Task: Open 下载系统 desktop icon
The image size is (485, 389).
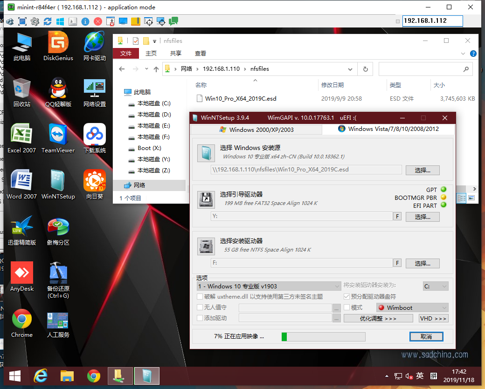Action: tap(95, 138)
